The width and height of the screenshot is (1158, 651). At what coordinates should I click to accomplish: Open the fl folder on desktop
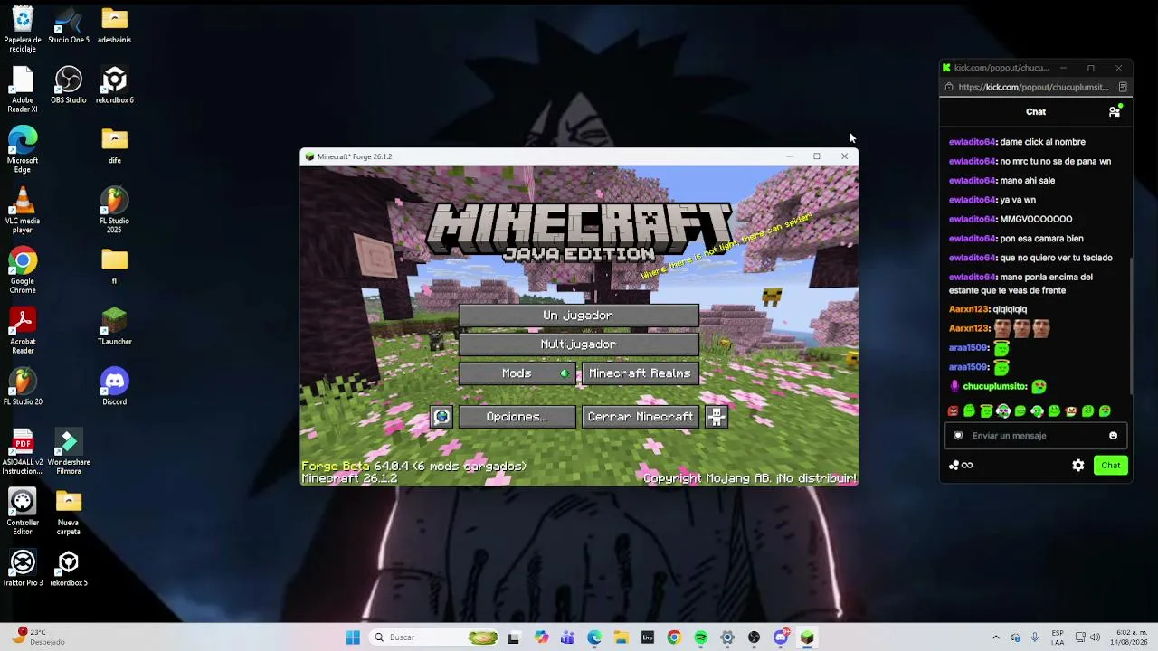[x=115, y=267]
